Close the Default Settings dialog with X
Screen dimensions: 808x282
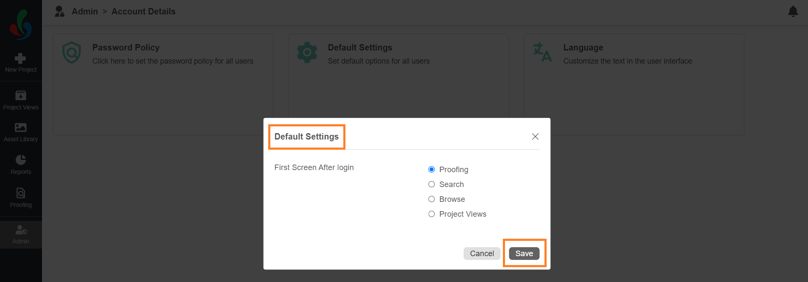[x=535, y=137]
